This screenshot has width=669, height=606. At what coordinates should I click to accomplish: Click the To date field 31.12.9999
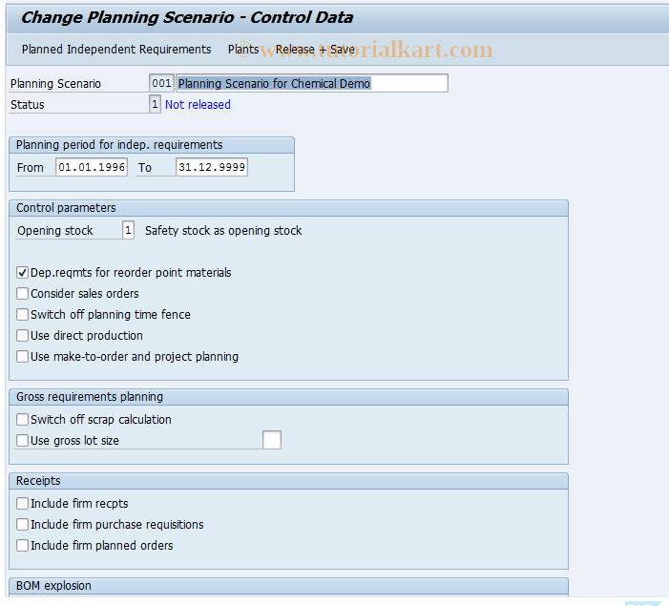point(212,167)
